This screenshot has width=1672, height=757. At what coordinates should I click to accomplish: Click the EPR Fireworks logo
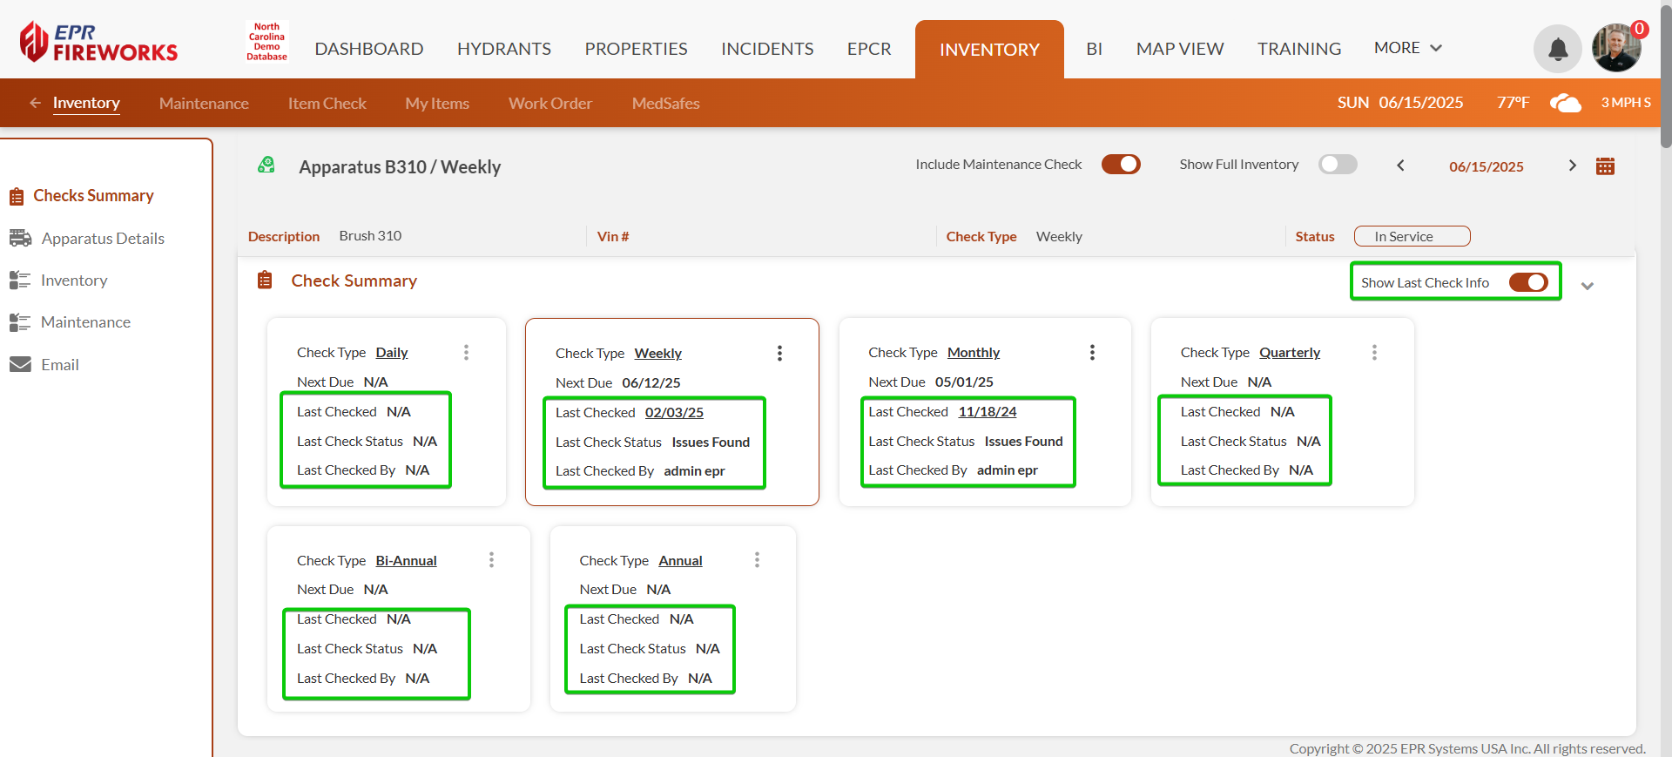point(98,42)
